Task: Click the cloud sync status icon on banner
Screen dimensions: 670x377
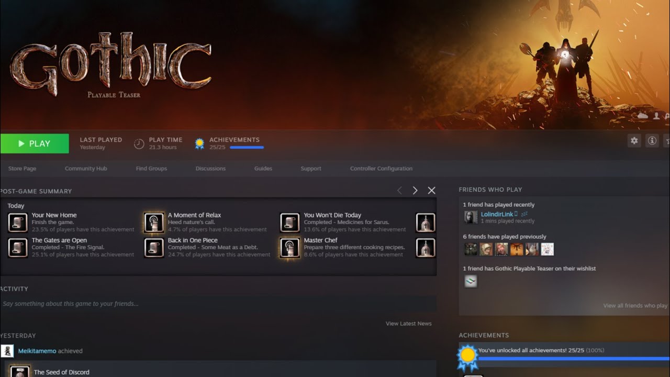Action: [643, 115]
